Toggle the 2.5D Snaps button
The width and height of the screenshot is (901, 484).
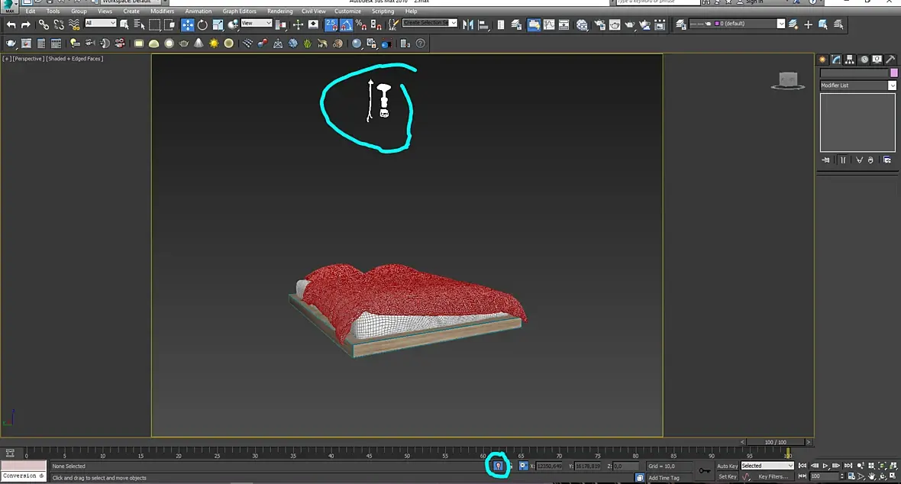pos(331,24)
